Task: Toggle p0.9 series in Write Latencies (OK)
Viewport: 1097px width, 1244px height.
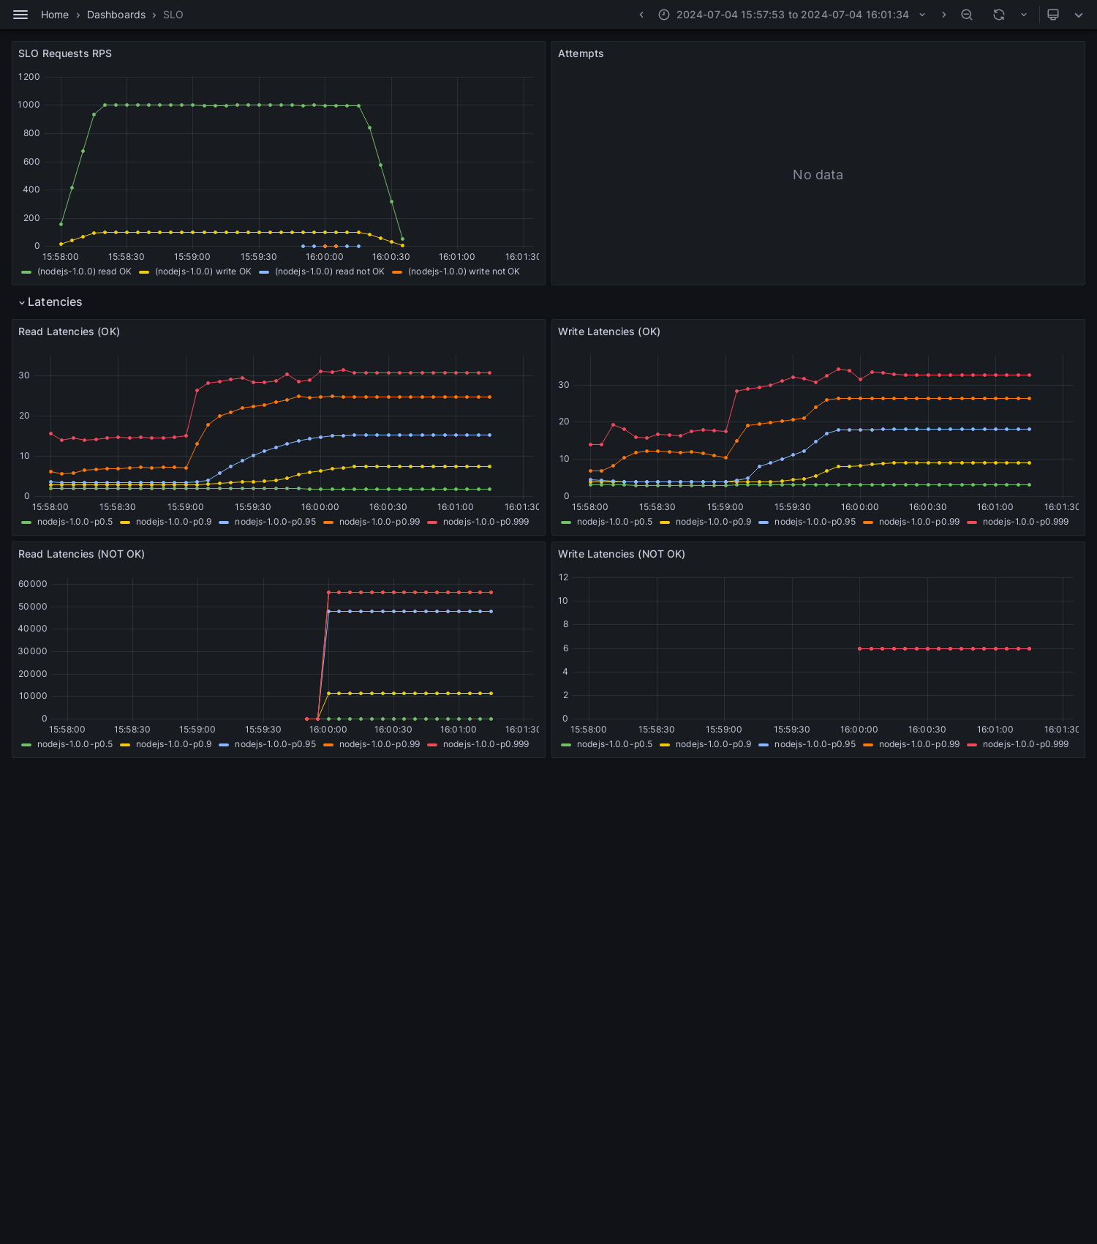Action: (x=713, y=522)
